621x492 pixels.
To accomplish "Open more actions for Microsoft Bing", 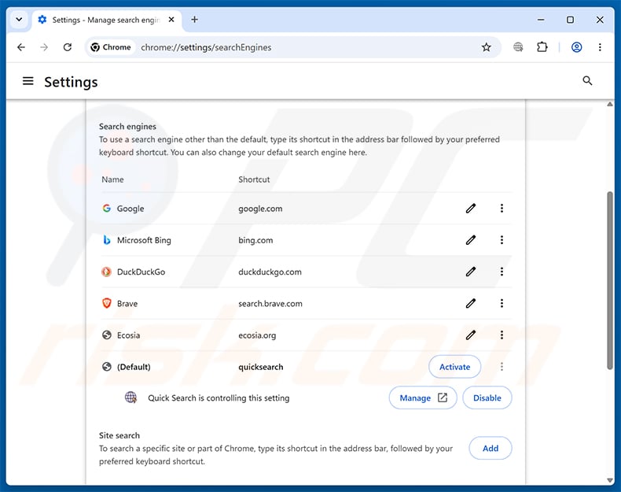I will (x=502, y=240).
